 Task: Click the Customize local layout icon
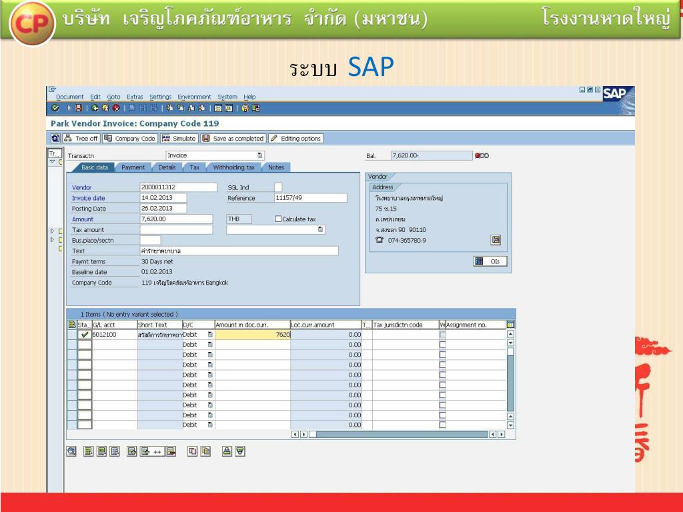point(256,108)
